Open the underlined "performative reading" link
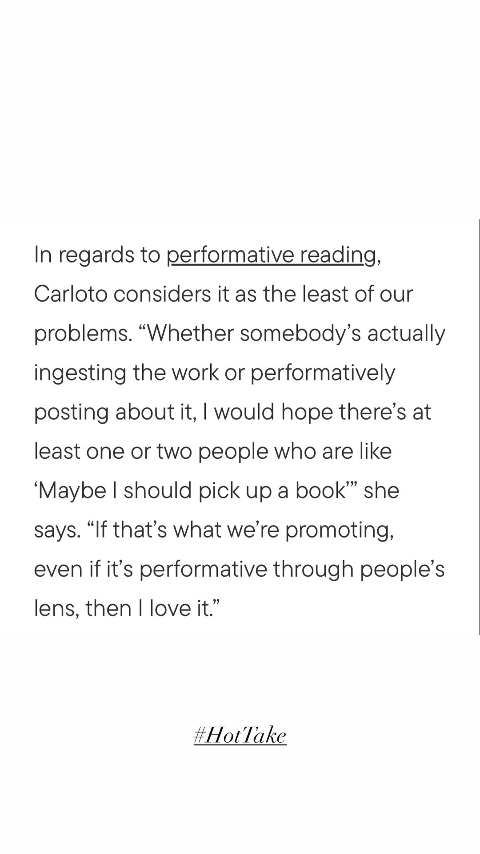This screenshot has width=480, height=854. tap(272, 255)
